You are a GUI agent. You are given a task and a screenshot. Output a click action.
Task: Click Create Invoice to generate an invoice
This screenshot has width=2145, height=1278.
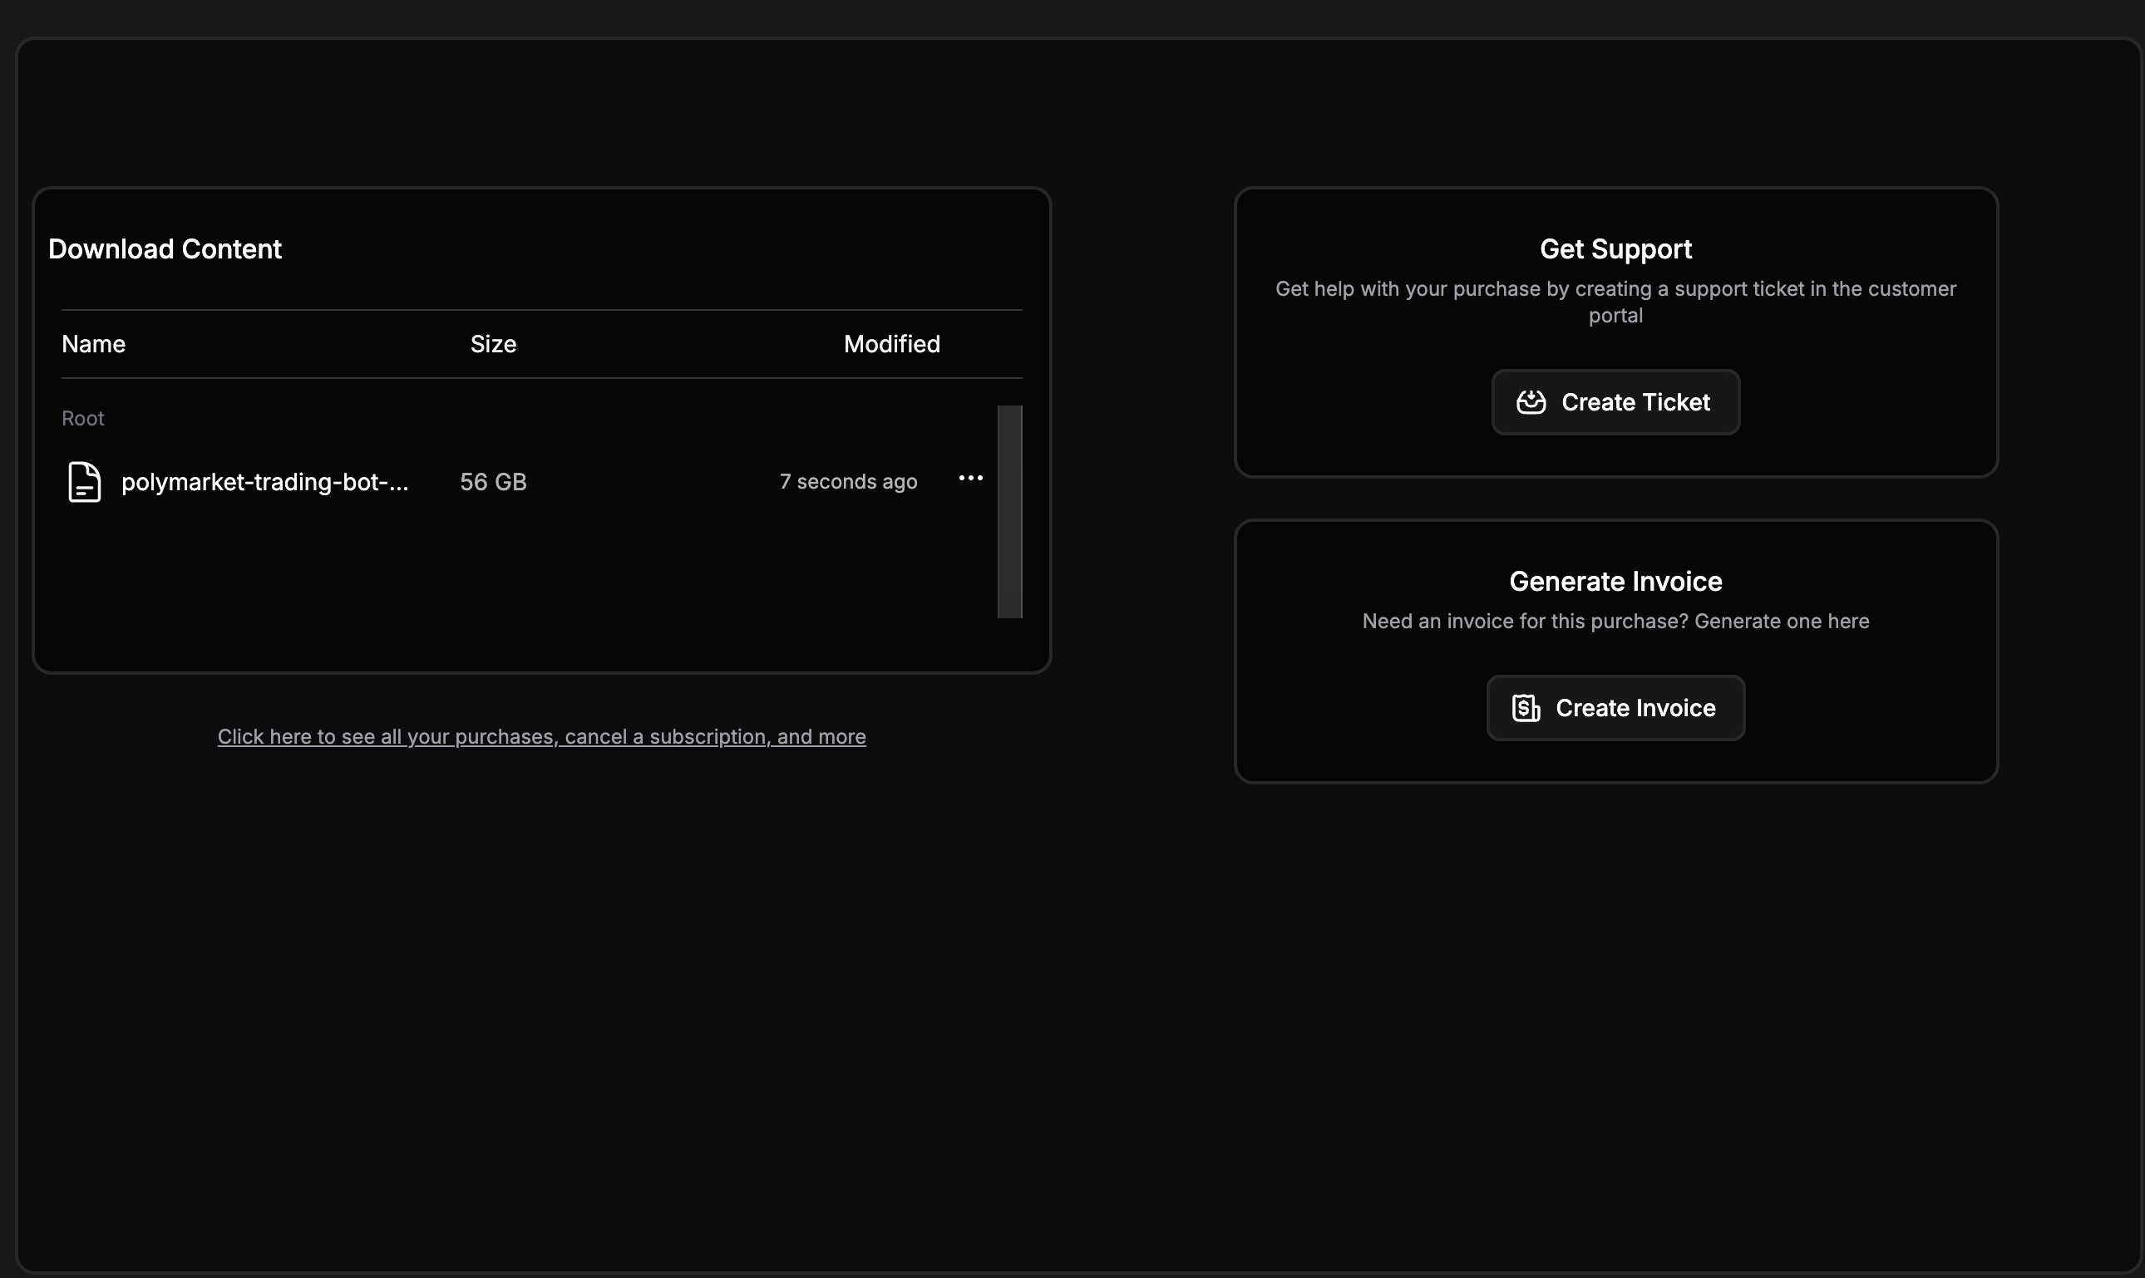(x=1615, y=707)
